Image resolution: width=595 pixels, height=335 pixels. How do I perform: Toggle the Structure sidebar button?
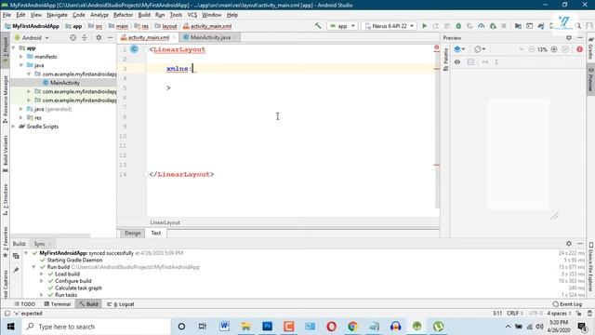click(5, 199)
